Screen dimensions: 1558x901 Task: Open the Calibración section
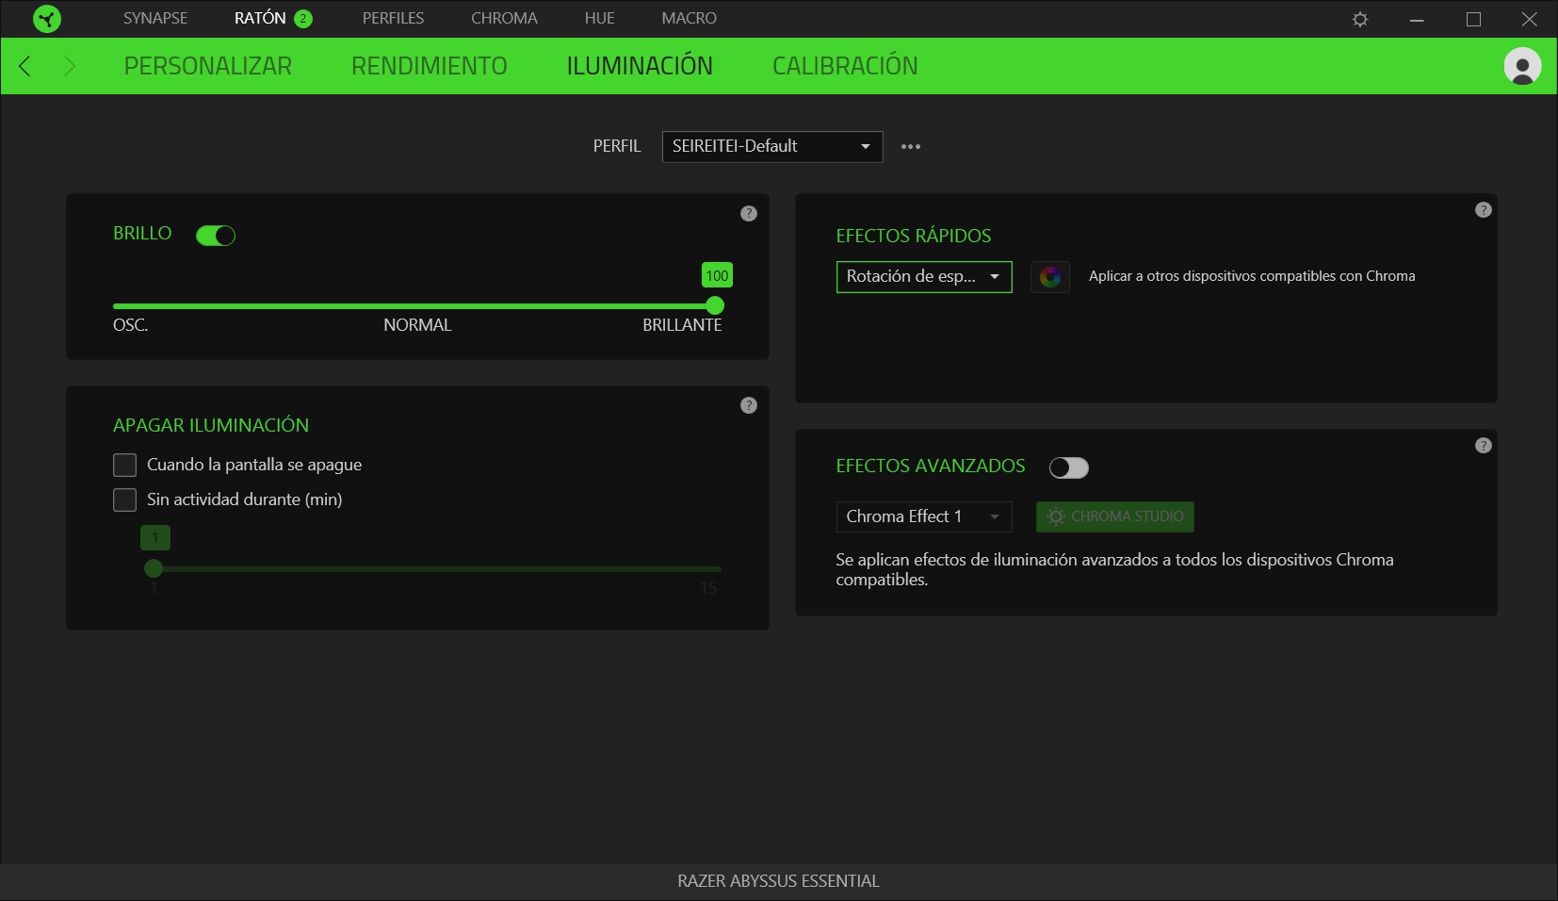point(845,66)
